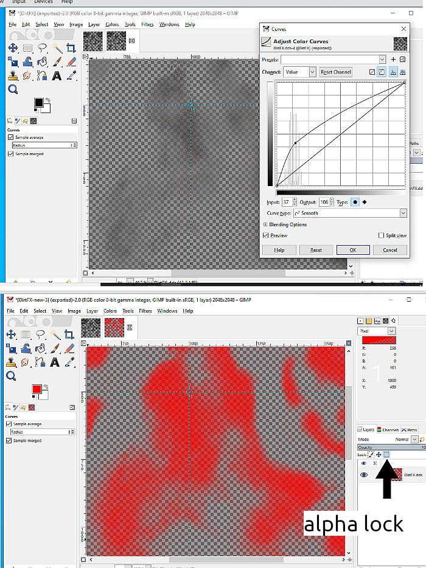Select the Text tool in upper window
The image size is (426, 568).
[x=57, y=75]
